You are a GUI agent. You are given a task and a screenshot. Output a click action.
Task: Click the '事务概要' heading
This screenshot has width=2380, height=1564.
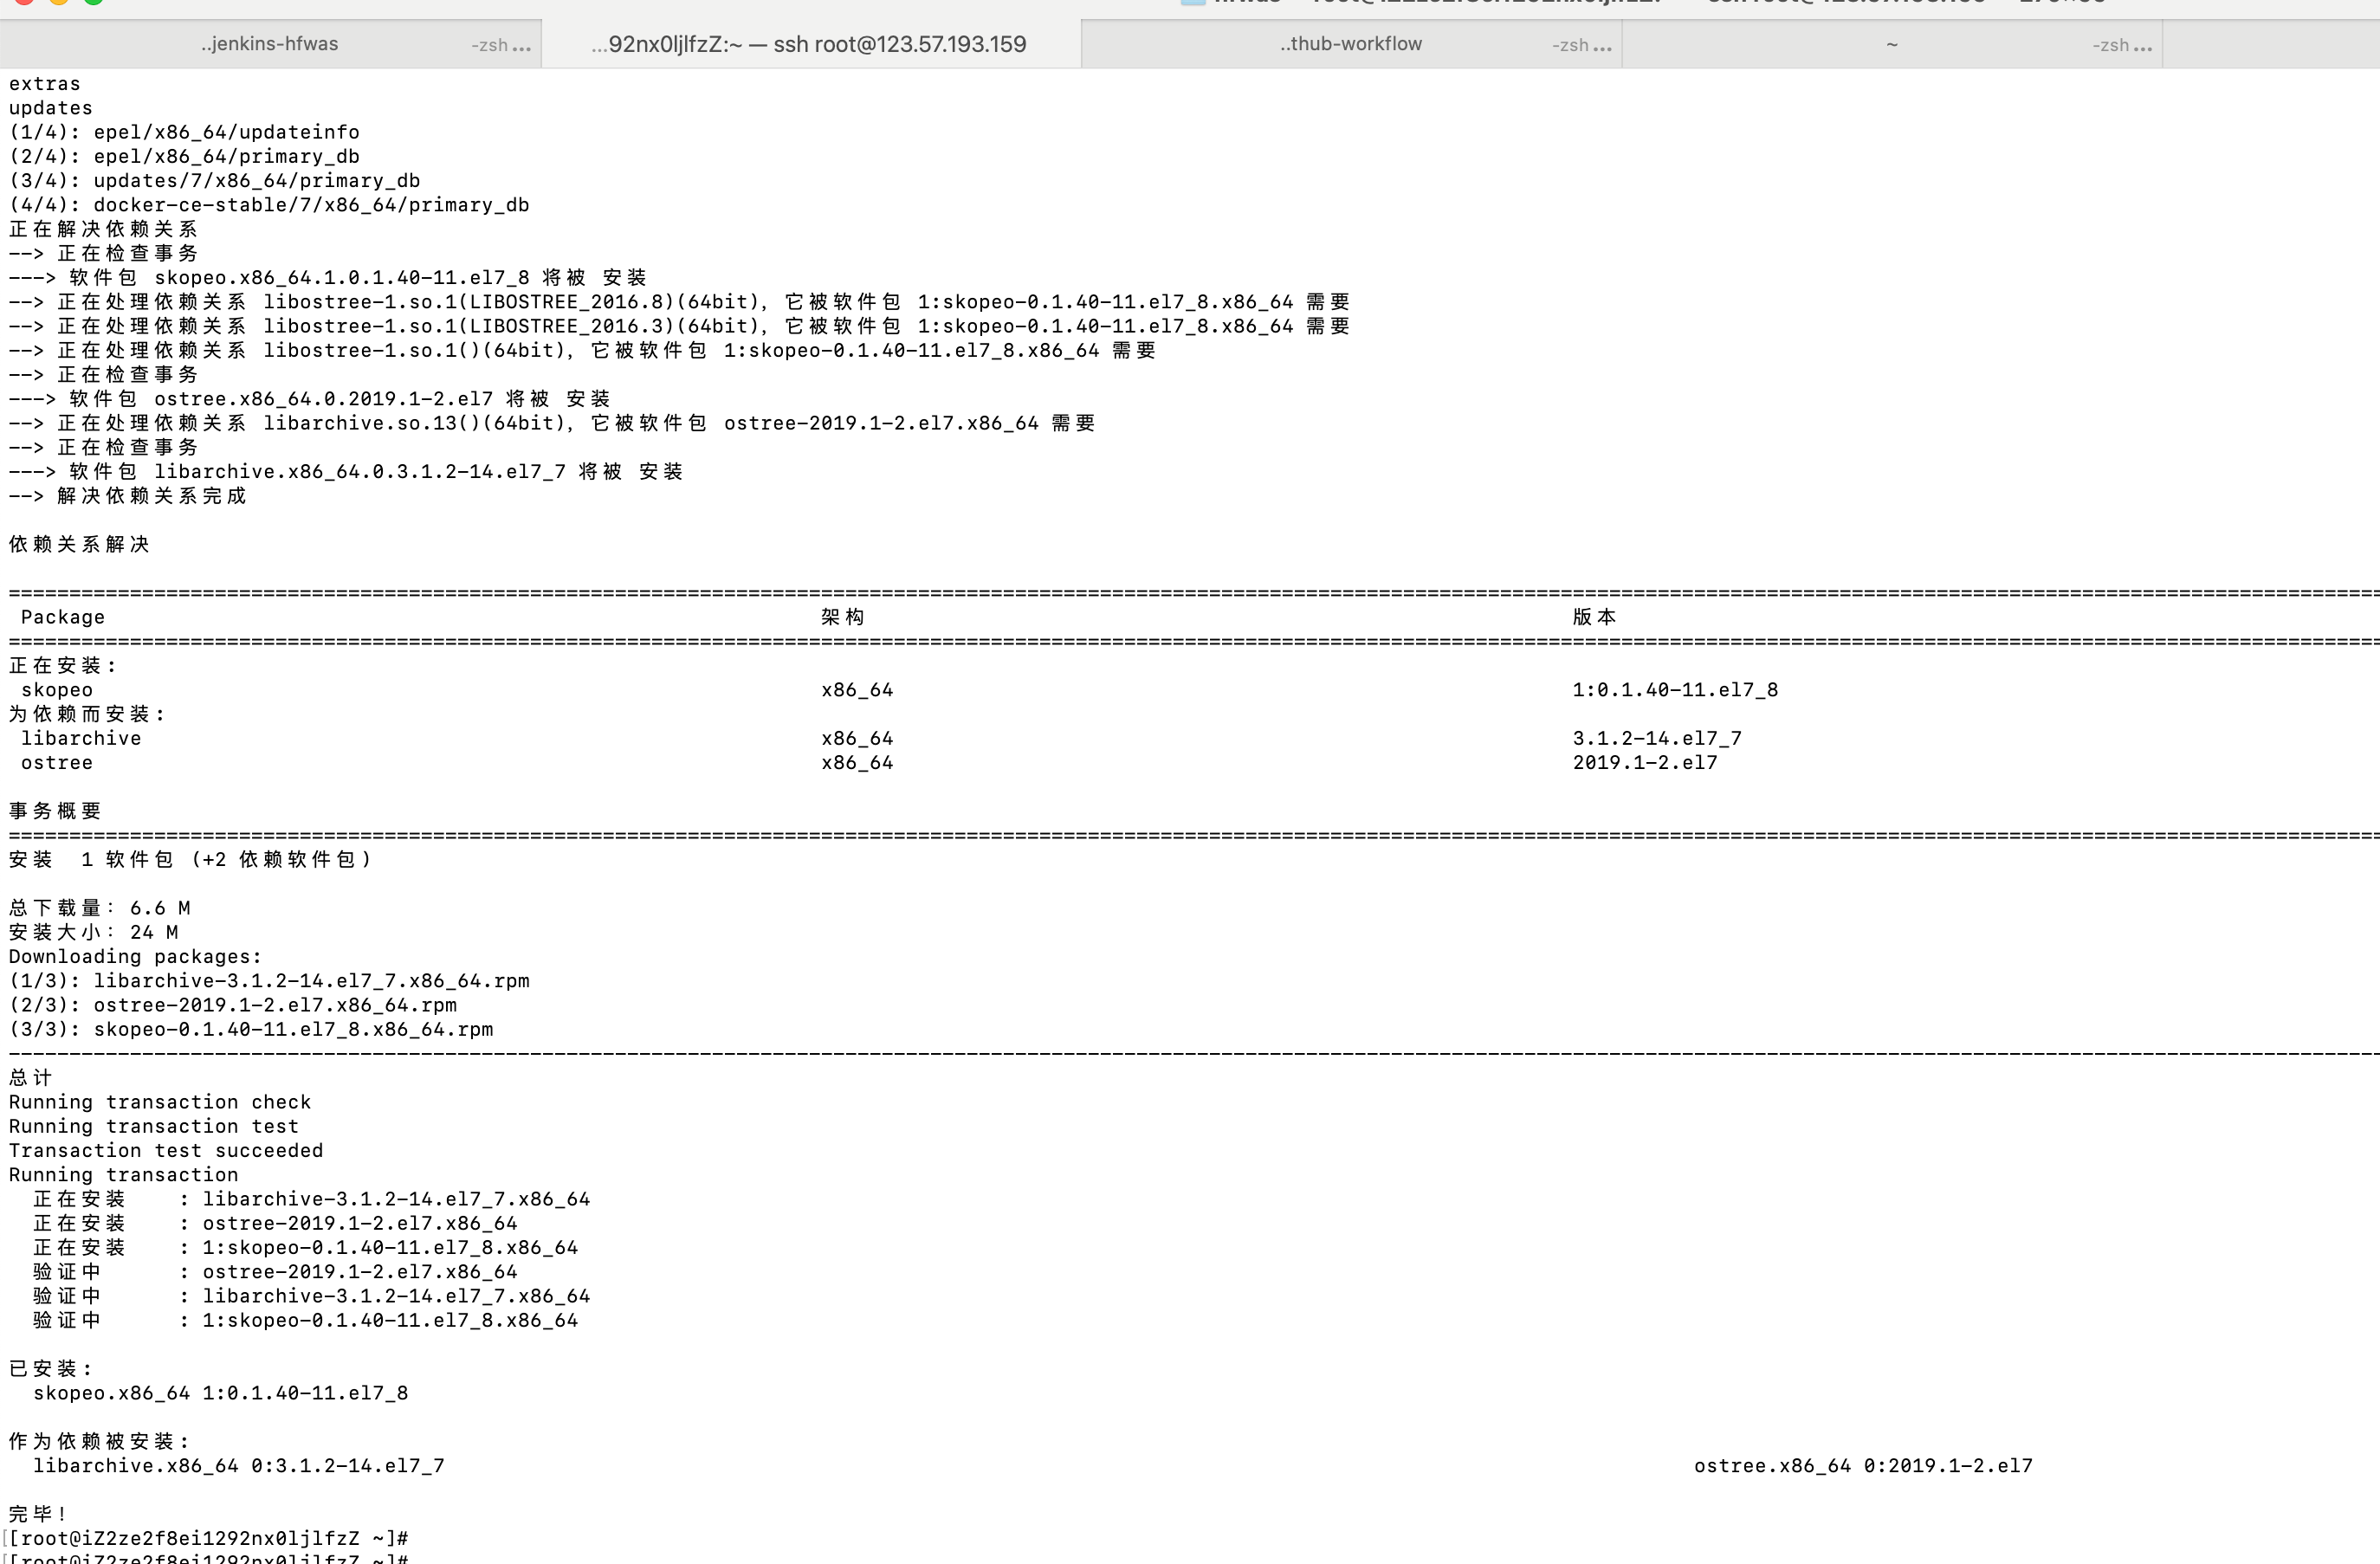point(56,811)
